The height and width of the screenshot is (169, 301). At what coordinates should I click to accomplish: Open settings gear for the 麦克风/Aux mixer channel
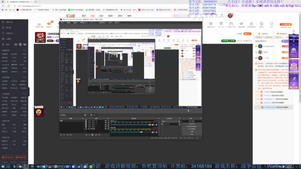pos(157,125)
